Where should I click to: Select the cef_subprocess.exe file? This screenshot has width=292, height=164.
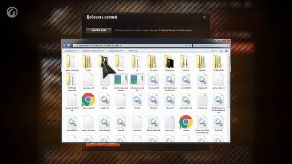pos(137,82)
